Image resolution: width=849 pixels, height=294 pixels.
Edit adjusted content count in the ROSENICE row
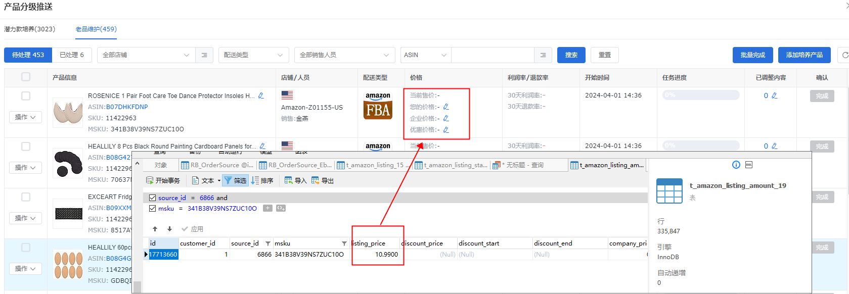774,95
